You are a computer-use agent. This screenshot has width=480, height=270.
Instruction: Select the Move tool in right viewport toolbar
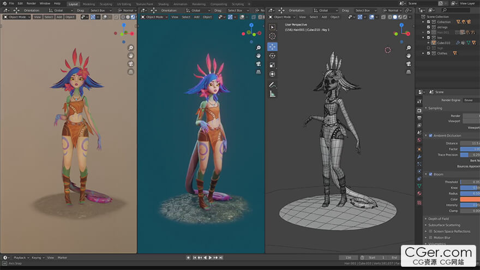tap(272, 46)
